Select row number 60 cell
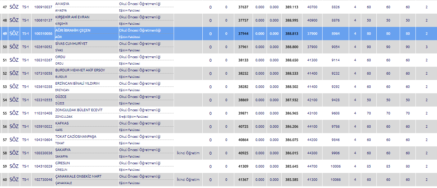Viewport: 437px width, 188px height. [x=5, y=180]
